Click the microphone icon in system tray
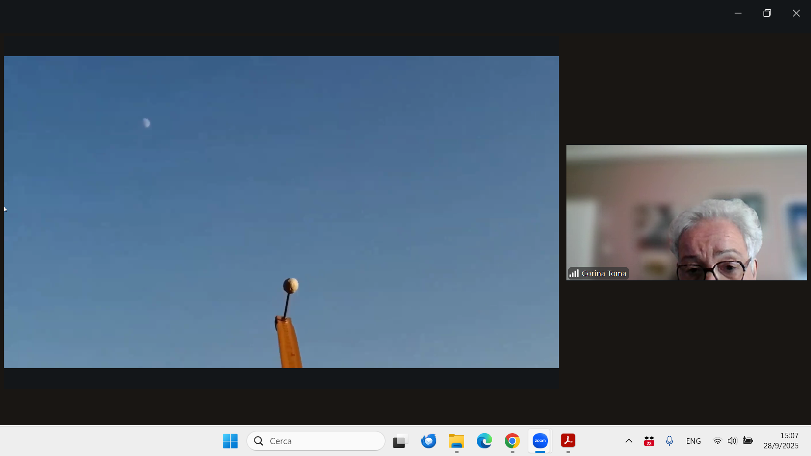 [669, 441]
